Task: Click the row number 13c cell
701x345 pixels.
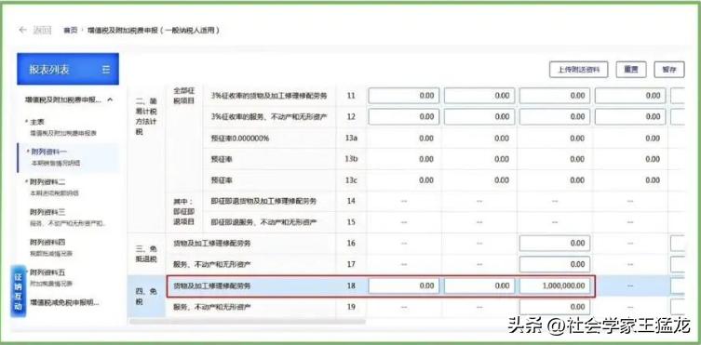Action: pyautogui.click(x=351, y=180)
